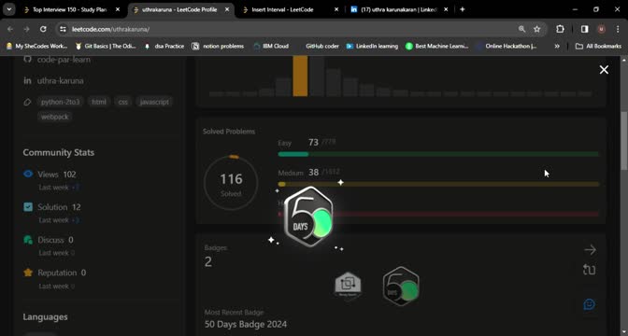Open the chat feedback bubble icon

click(x=589, y=304)
